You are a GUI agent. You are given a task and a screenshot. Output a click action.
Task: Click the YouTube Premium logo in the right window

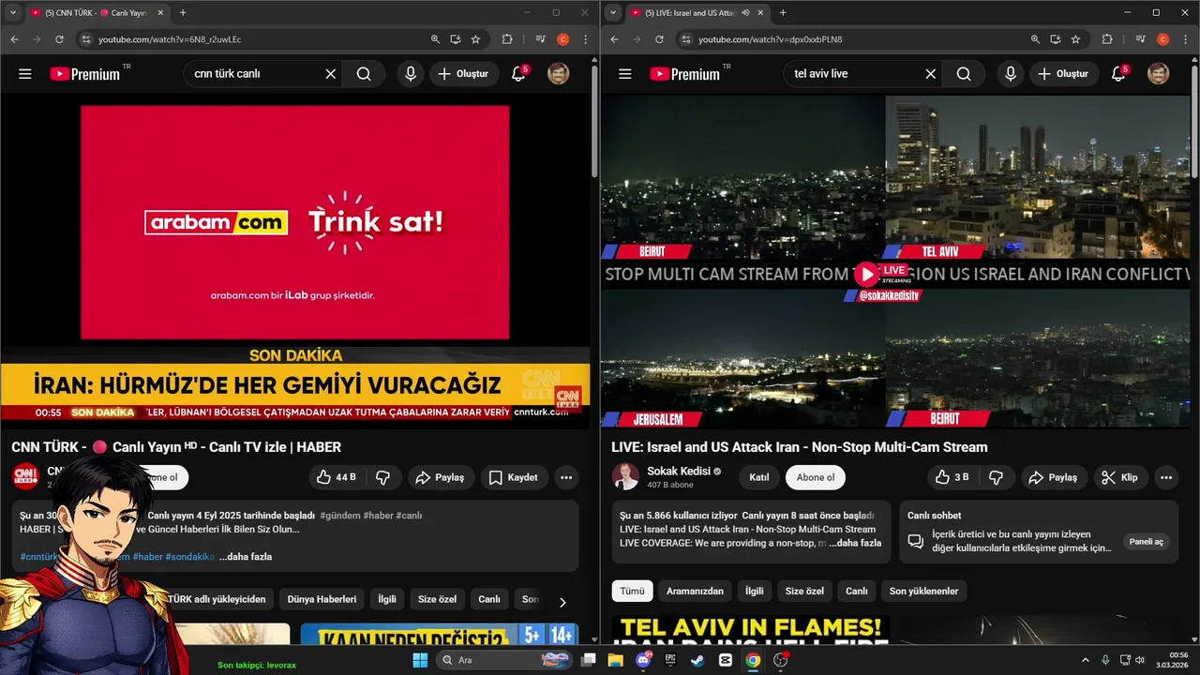click(x=686, y=74)
